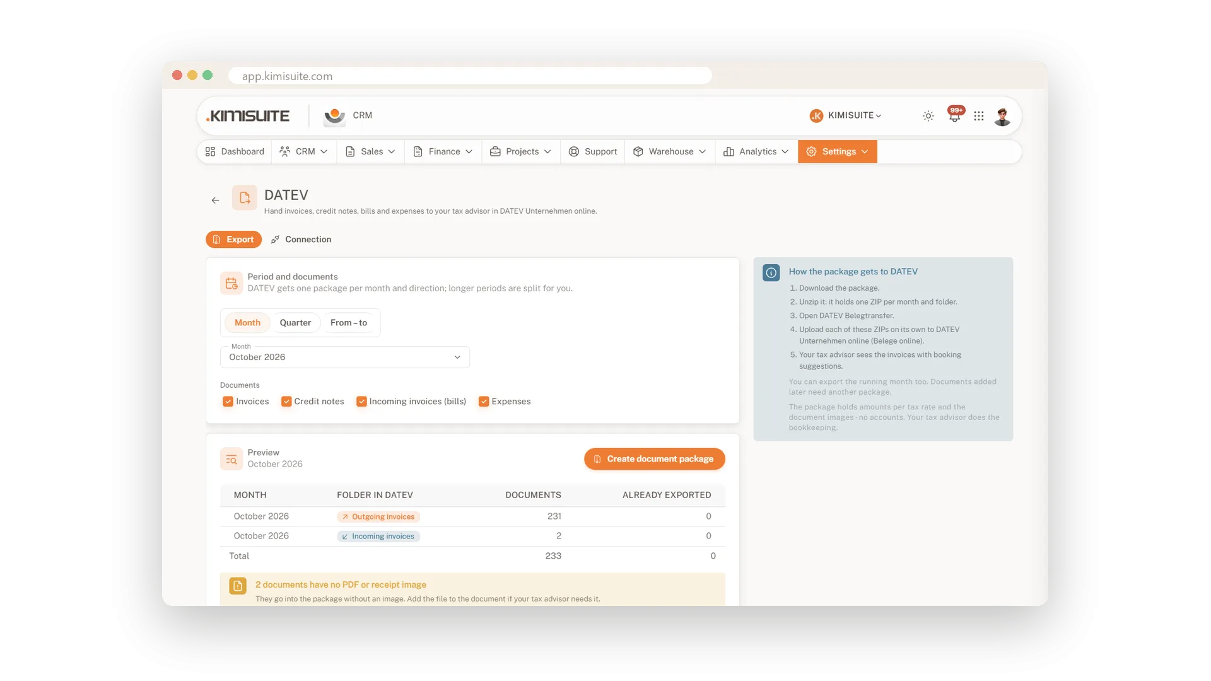This screenshot has height=681, width=1211.
Task: Open the apps grid icon
Action: pyautogui.click(x=979, y=116)
